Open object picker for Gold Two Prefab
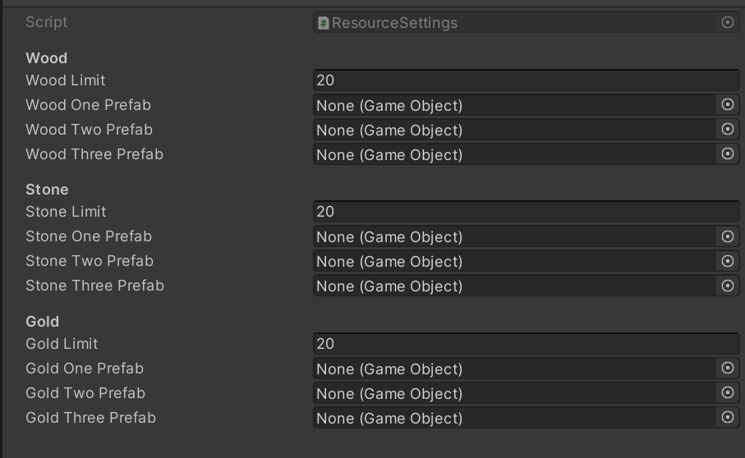The image size is (745, 458). pos(727,393)
